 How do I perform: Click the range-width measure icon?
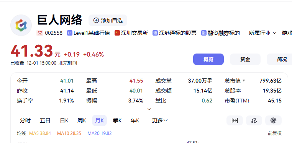235,120
